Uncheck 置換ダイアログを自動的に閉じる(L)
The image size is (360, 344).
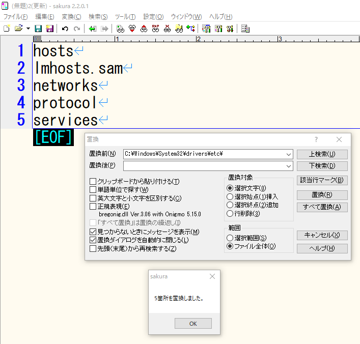click(93, 240)
